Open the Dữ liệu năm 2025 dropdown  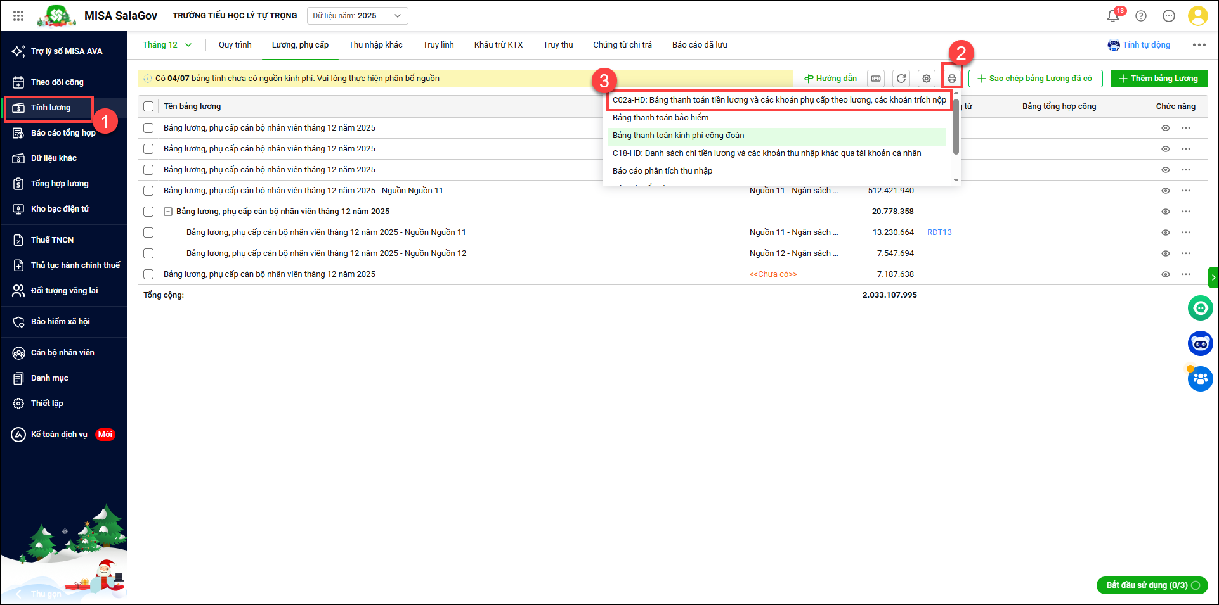[x=357, y=16]
